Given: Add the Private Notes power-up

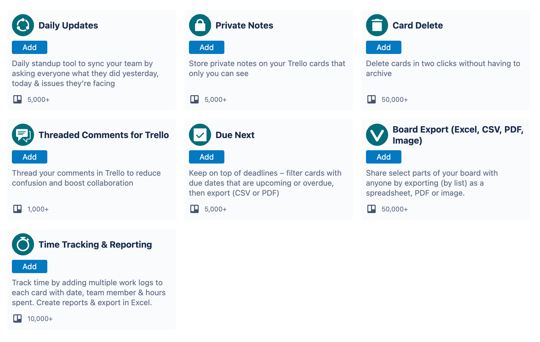Looking at the screenshot, I should coord(206,47).
